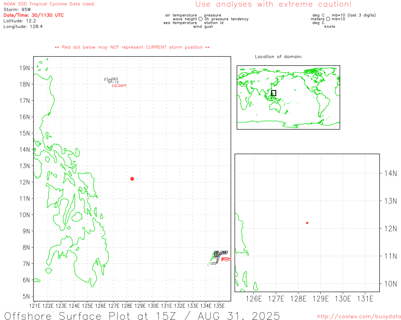
Task: Click the 'meters' units label
Action: [318, 19]
